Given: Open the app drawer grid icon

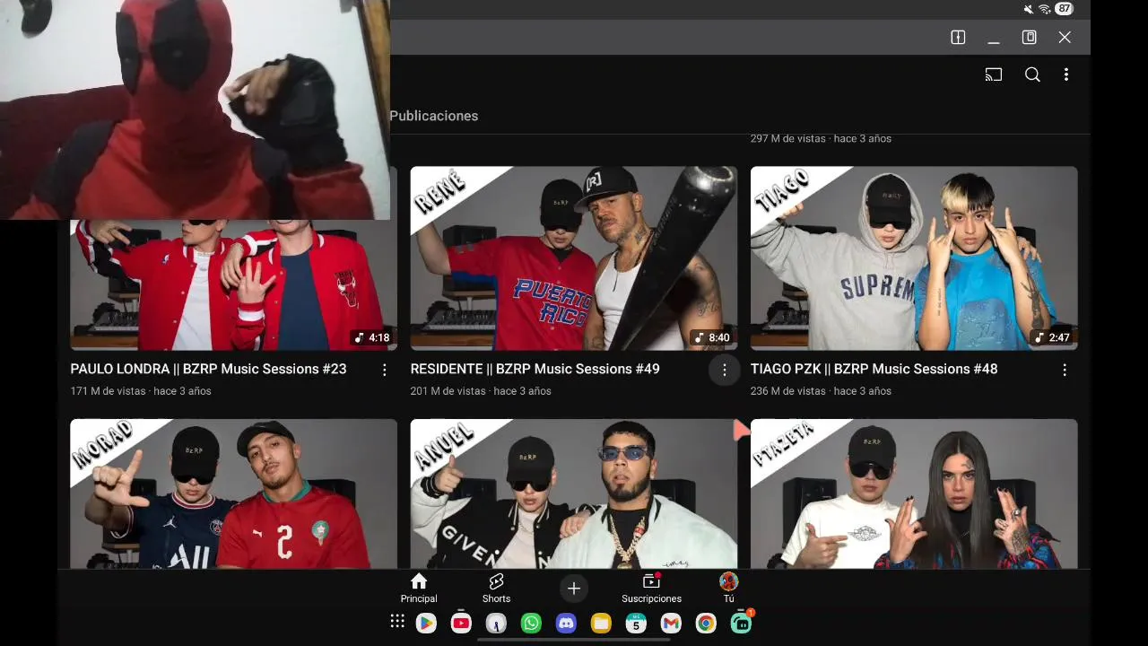Looking at the screenshot, I should point(397,622).
